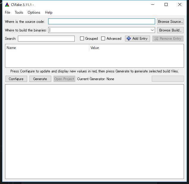Click the progress bar beside Current Generator
Viewport: 189px width, 184px height.
point(168,79)
